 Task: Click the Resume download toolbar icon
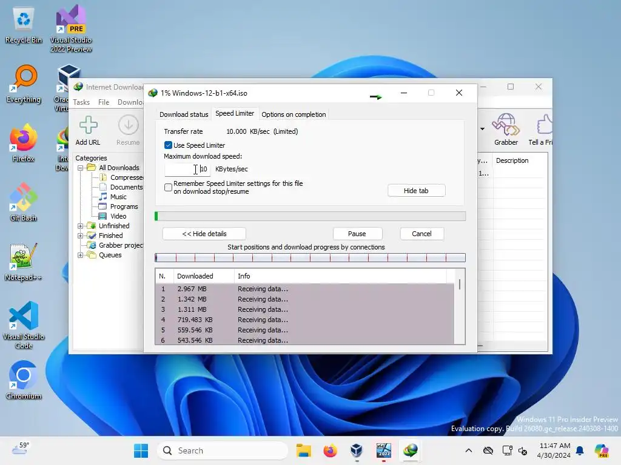point(129,125)
